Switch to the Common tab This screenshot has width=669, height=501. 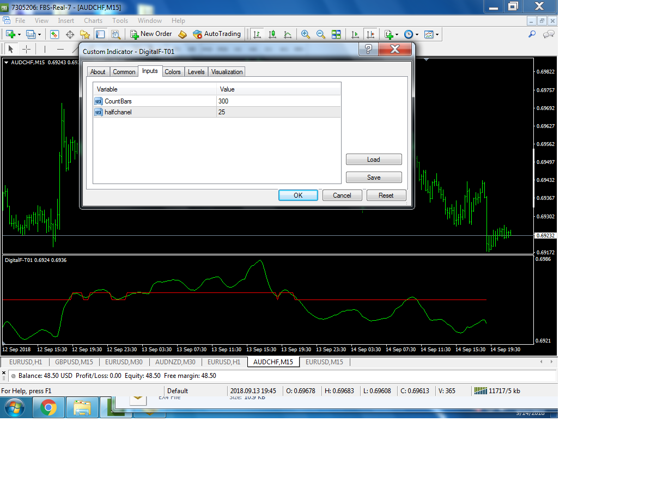pyautogui.click(x=124, y=72)
